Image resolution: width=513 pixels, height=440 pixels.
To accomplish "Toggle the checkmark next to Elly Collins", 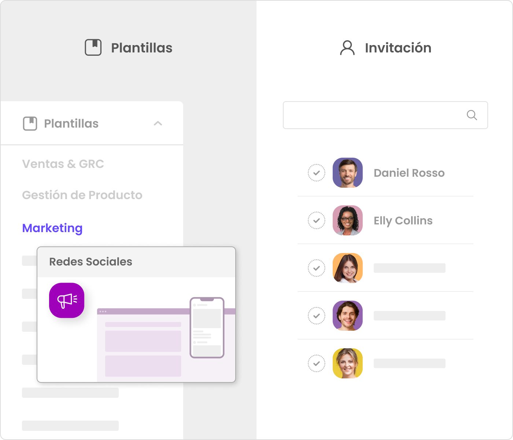I will click(x=316, y=220).
